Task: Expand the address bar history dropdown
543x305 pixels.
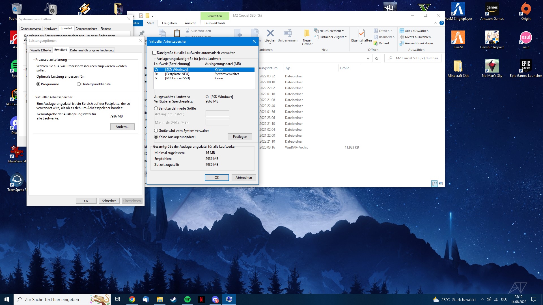Action: coord(368,58)
